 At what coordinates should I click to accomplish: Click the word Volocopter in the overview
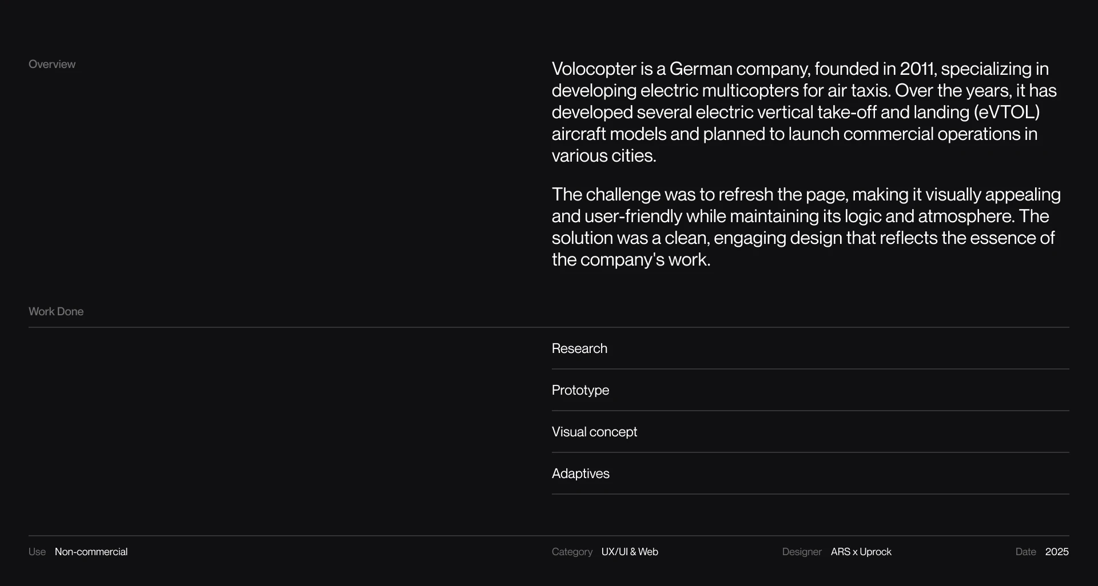pyautogui.click(x=594, y=69)
